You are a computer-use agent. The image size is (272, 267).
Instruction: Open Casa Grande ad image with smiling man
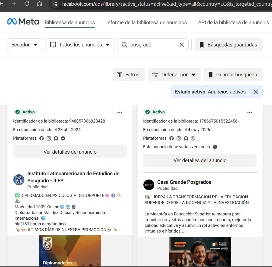pos(200,252)
